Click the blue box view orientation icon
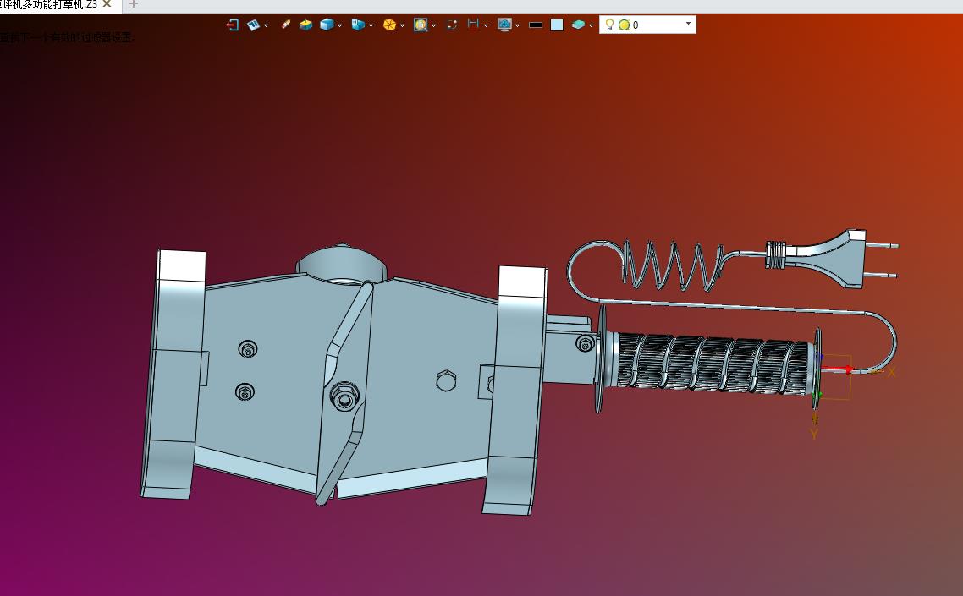 [358, 25]
